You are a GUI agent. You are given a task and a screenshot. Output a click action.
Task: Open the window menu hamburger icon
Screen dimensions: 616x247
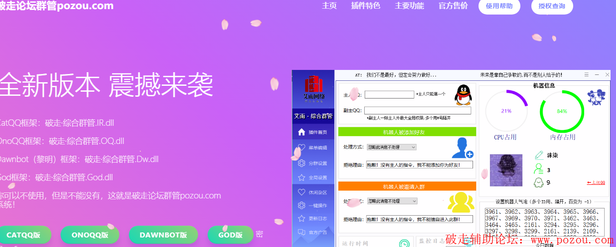(586, 74)
